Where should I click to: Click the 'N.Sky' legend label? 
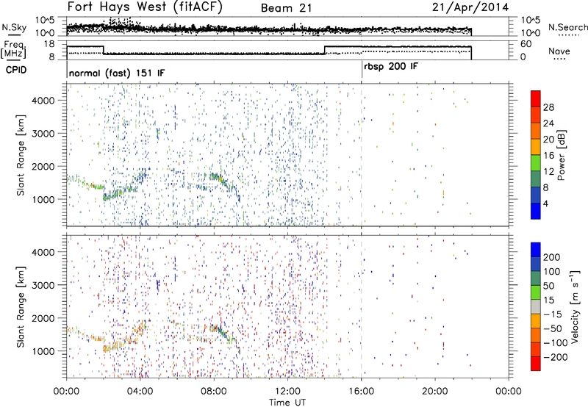pyautogui.click(x=14, y=27)
